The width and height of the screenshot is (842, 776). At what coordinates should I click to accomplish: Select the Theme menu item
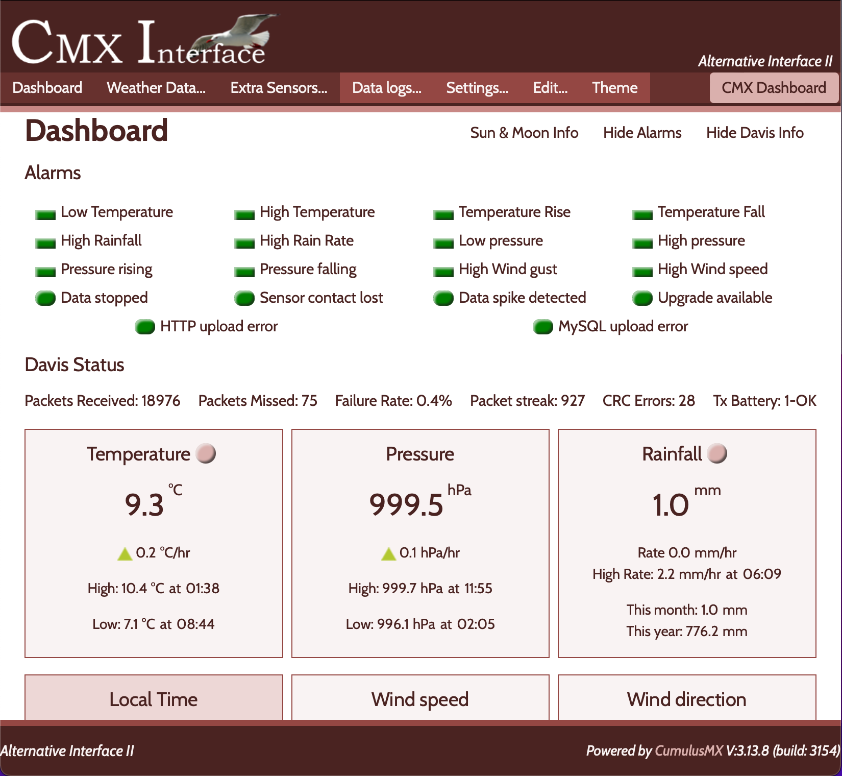click(x=615, y=88)
